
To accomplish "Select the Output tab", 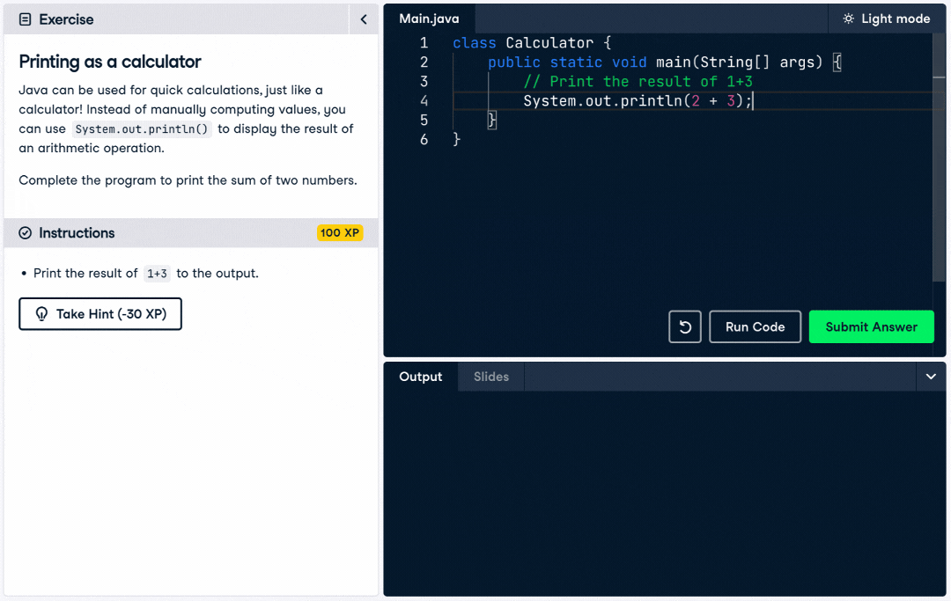I will 420,377.
